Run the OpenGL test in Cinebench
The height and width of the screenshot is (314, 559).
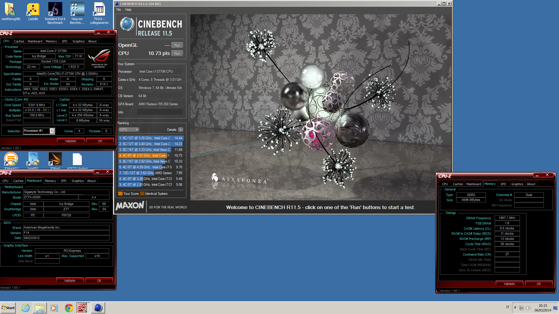click(x=177, y=45)
